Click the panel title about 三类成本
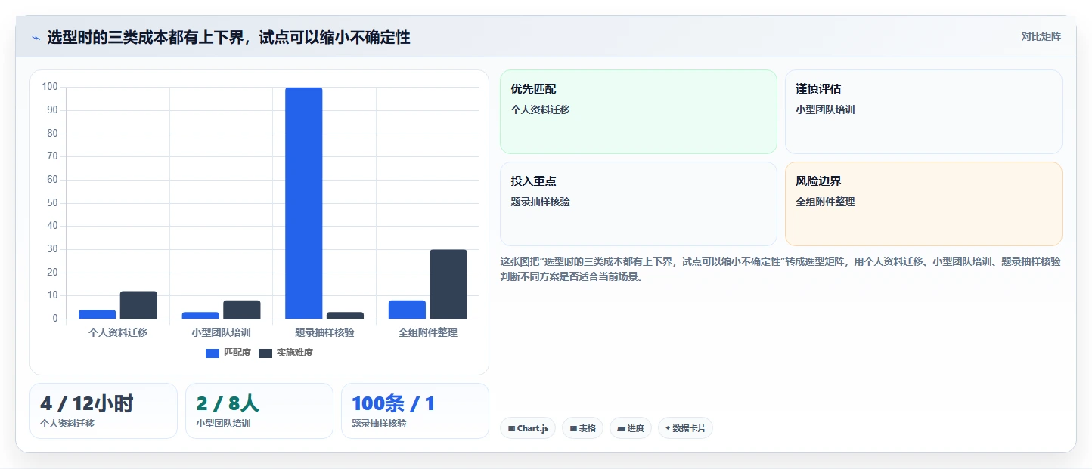This screenshot has width=1092, height=469. pos(228,37)
